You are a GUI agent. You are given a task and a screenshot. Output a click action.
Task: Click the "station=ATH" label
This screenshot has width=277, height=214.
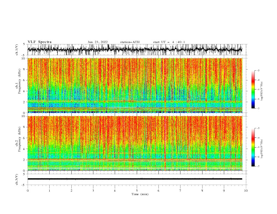(x=130, y=42)
